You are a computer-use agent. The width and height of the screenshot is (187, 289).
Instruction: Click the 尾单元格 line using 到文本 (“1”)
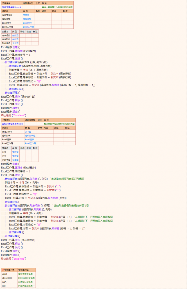tap(33, 190)
